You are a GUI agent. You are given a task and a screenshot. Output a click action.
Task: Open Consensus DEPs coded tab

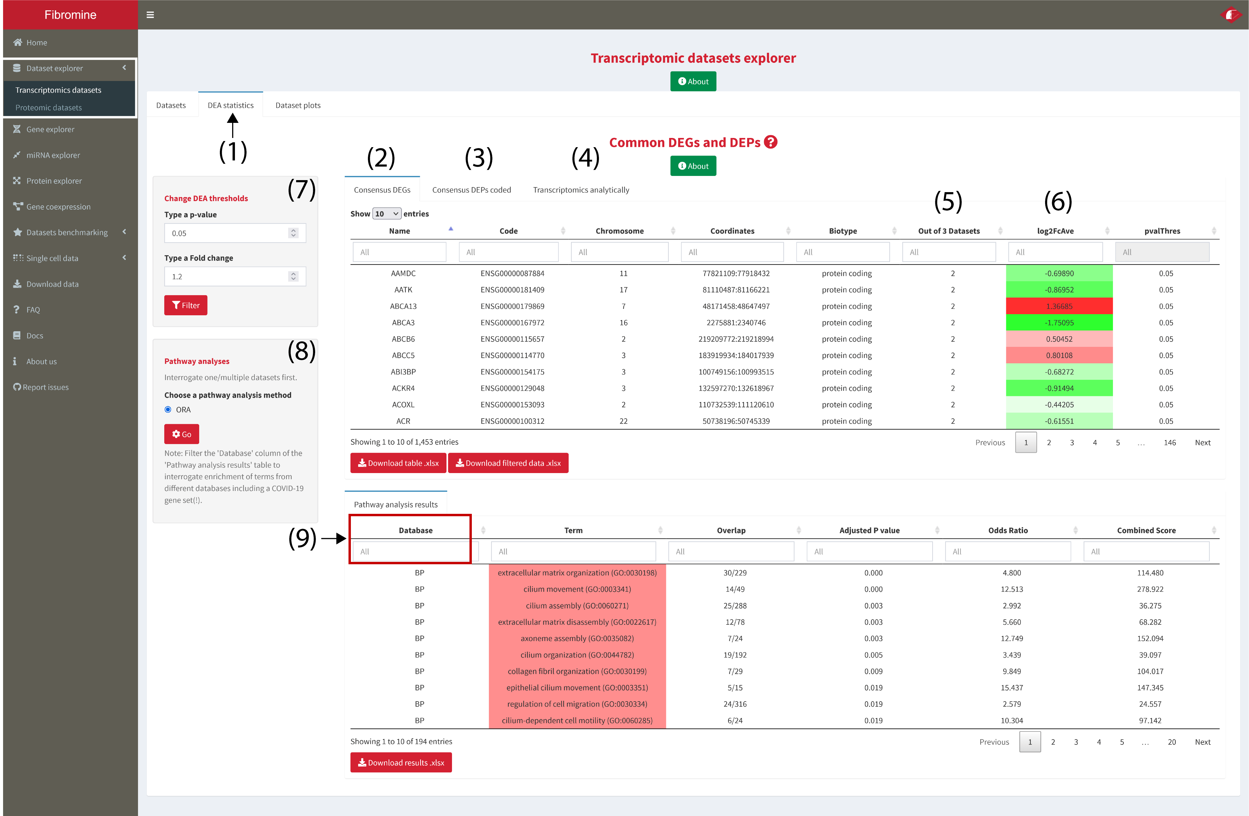471,190
